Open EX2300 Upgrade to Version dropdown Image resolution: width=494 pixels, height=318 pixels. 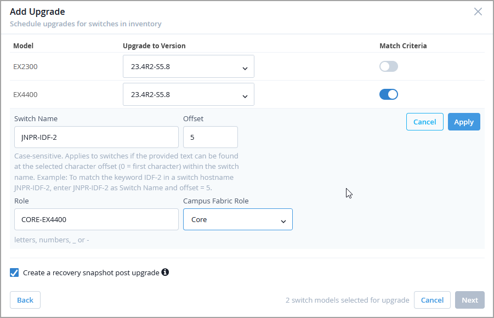click(188, 66)
